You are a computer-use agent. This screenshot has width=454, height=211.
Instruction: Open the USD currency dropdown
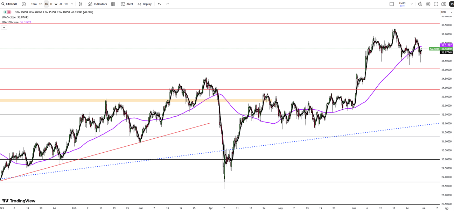pos(446,12)
